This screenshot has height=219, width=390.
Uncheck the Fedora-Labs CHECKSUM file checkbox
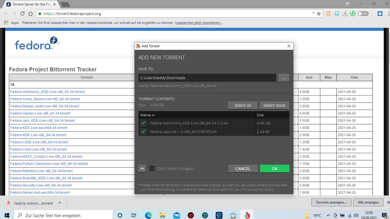143,132
